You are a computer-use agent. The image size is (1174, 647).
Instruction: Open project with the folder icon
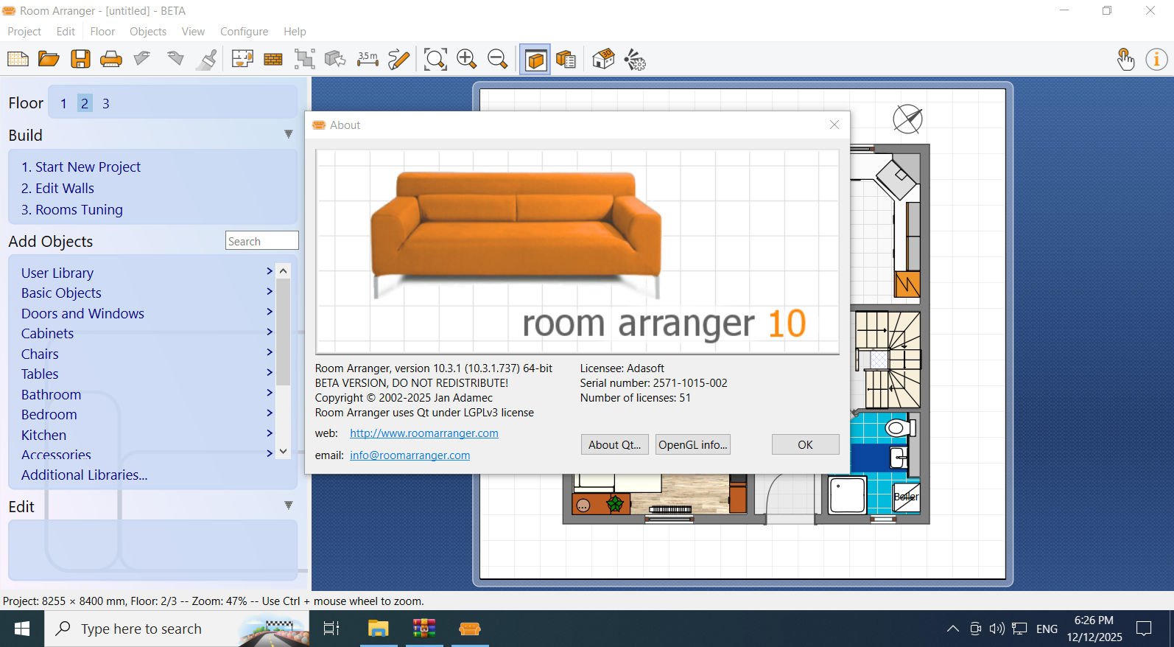(x=49, y=59)
